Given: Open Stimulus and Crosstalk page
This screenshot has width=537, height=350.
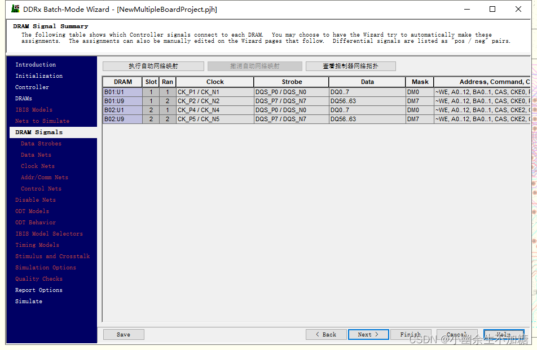Looking at the screenshot, I should point(52,256).
